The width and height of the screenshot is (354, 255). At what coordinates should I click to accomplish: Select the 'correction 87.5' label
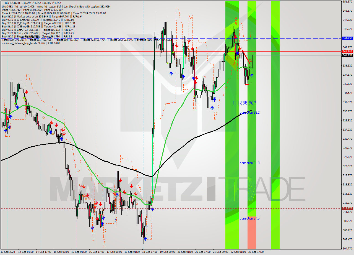pyautogui.click(x=250, y=218)
